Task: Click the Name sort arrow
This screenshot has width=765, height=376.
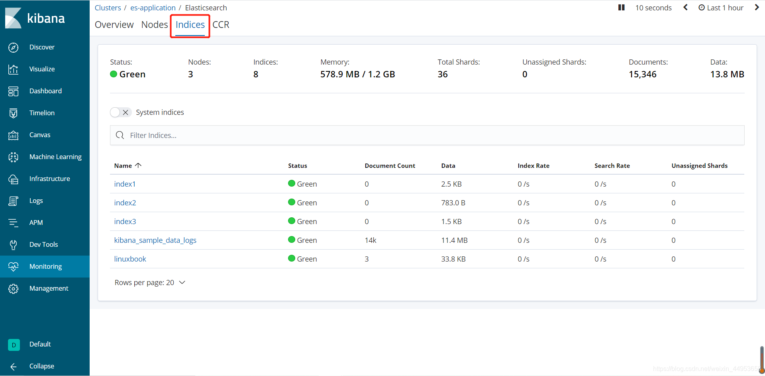Action: [138, 165]
